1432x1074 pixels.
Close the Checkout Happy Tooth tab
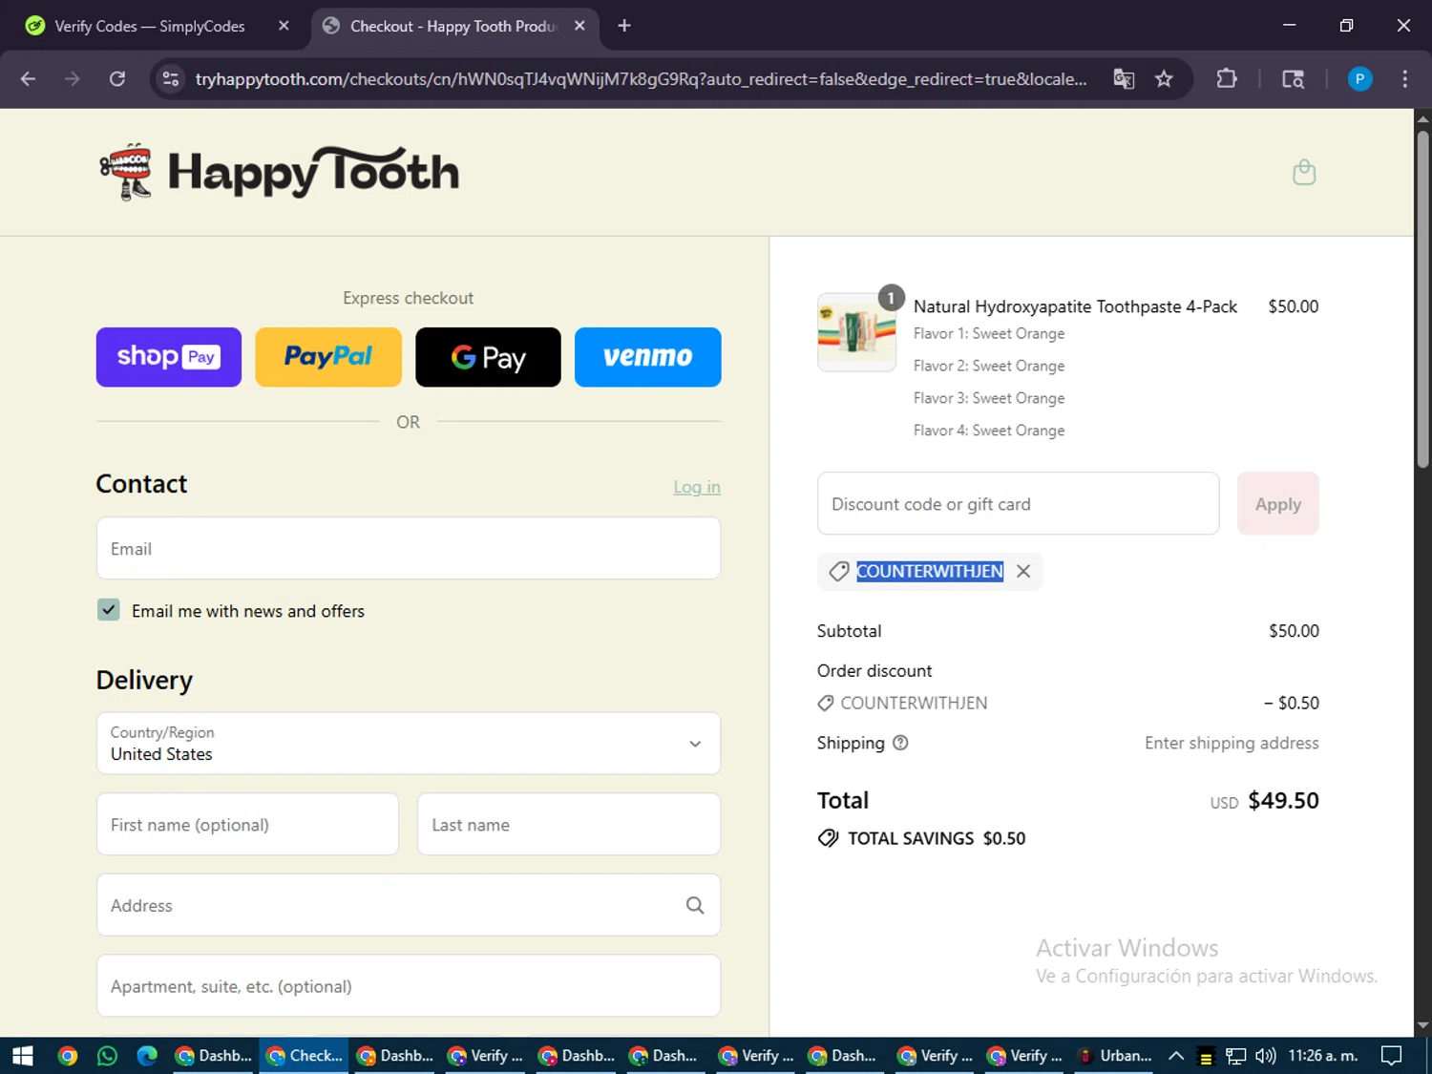(579, 26)
